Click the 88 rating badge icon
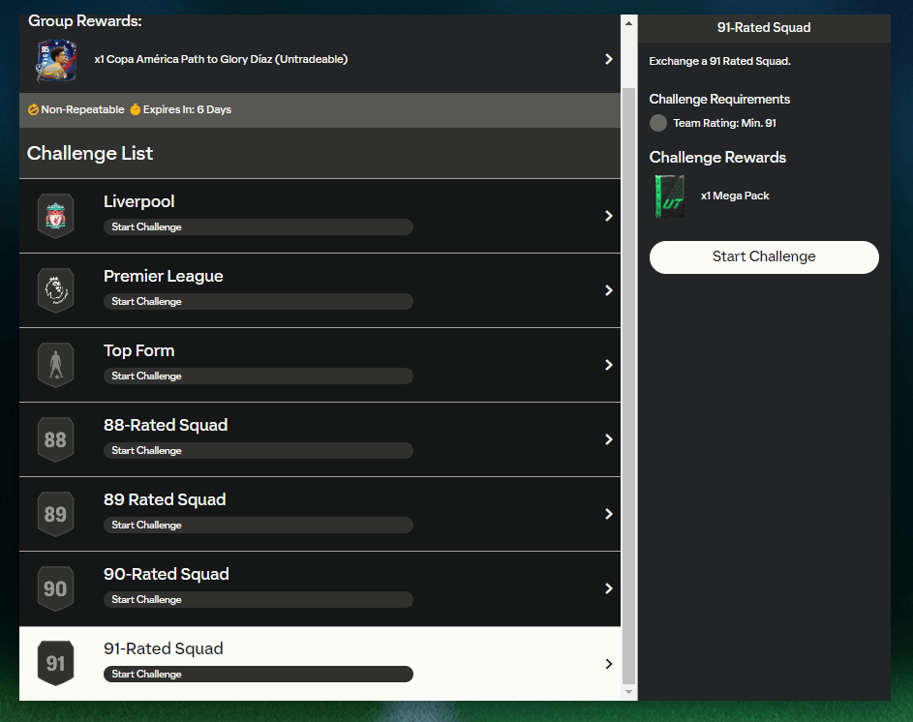This screenshot has height=722, width=913. pyautogui.click(x=55, y=439)
